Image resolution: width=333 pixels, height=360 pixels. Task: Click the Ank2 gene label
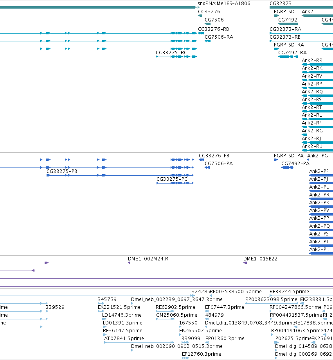tap(307, 11)
